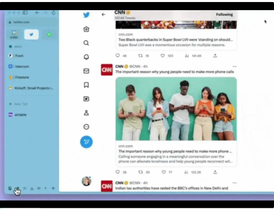This screenshot has height=209, width=274.
Task: Click back arrow beside CNN header
Action: (104, 15)
